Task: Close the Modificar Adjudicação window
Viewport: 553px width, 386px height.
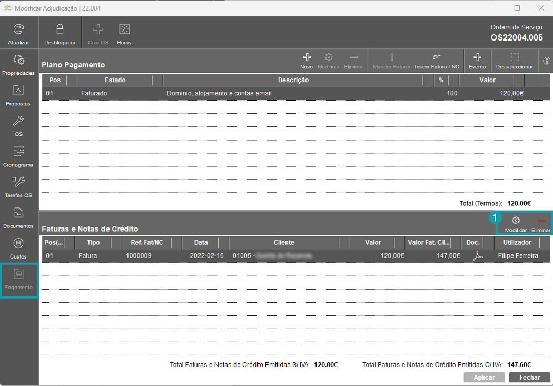Action: coord(541,8)
